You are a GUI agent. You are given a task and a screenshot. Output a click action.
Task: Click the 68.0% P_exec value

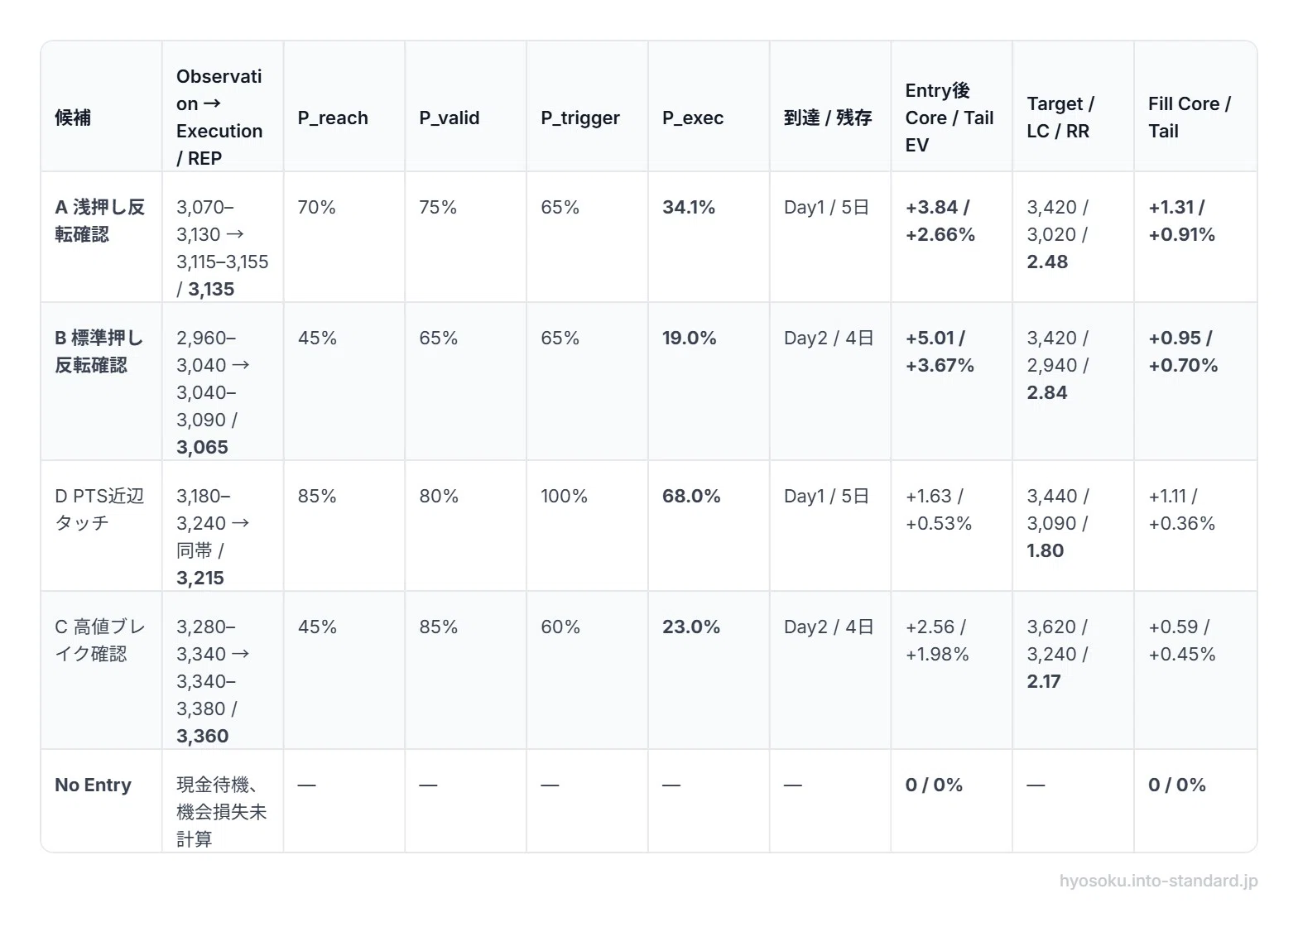[x=691, y=496]
